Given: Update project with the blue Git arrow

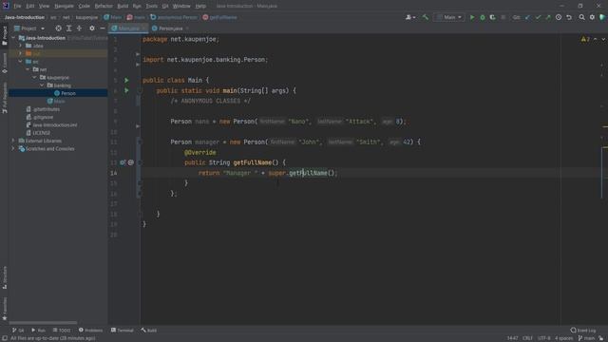Looking at the screenshot, I should 527,17.
